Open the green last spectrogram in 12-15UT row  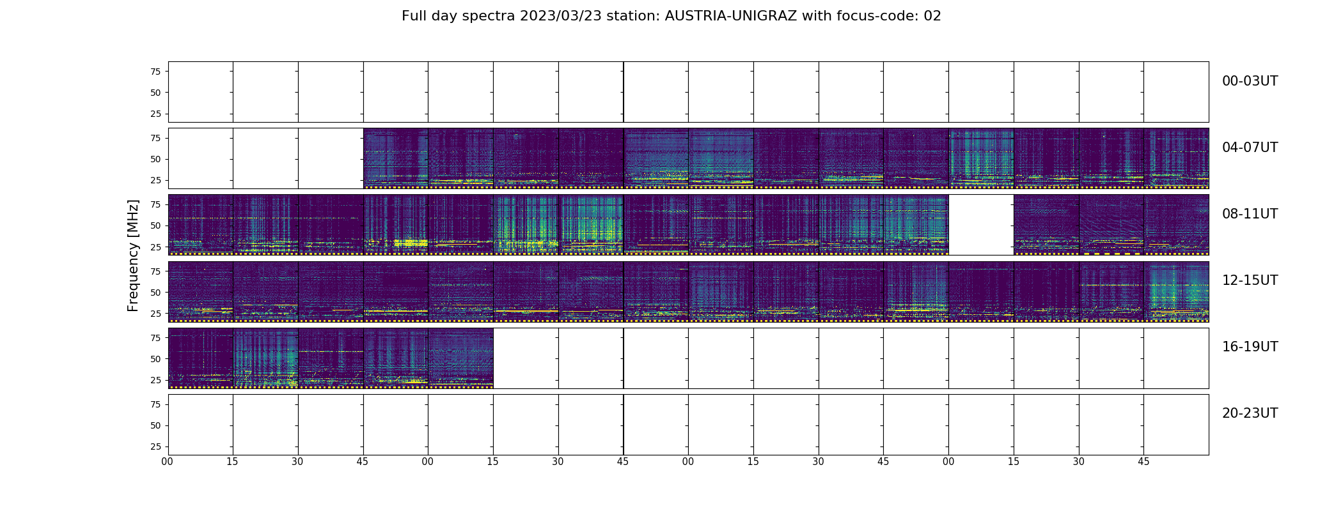[x=1176, y=291]
